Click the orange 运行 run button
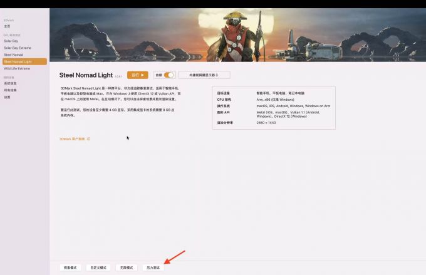The image size is (426, 275). pyautogui.click(x=137, y=75)
